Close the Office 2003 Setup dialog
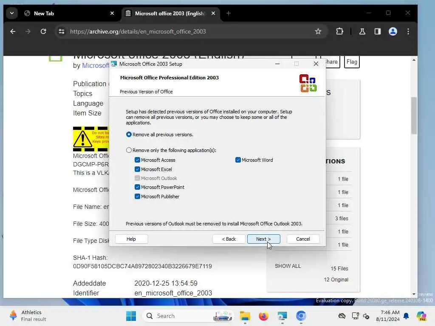This screenshot has width=435, height=326. (316, 64)
